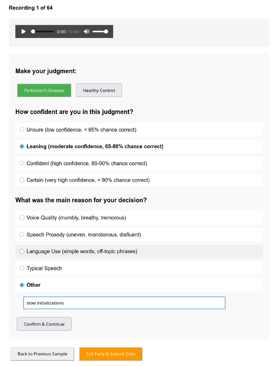Image resolution: width=278 pixels, height=366 pixels.
Task: Pick Typical Speech as the reason
Action: (22, 268)
